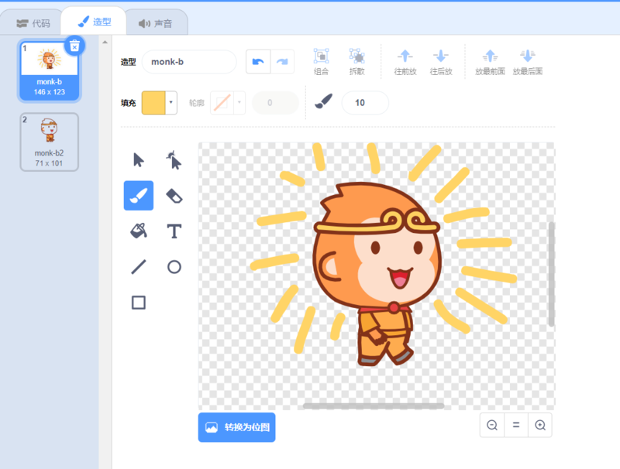
Task: Select the Circle tool
Action: pos(174,267)
